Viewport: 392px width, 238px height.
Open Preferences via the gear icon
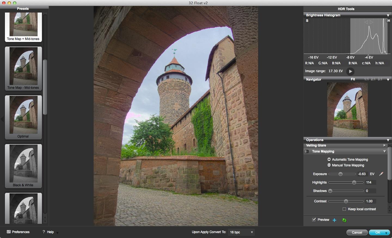8,232
